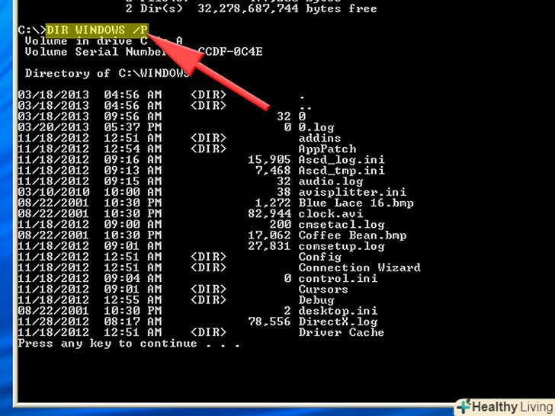Click the '32,278,687,744 bytes free' text

tap(287, 8)
